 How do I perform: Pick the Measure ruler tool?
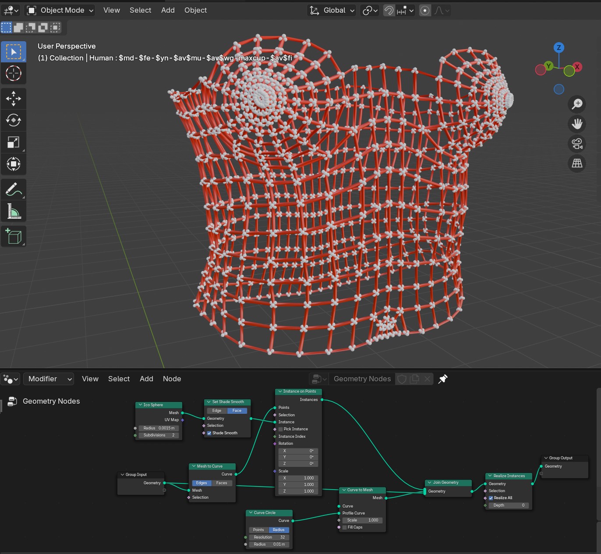coord(14,212)
